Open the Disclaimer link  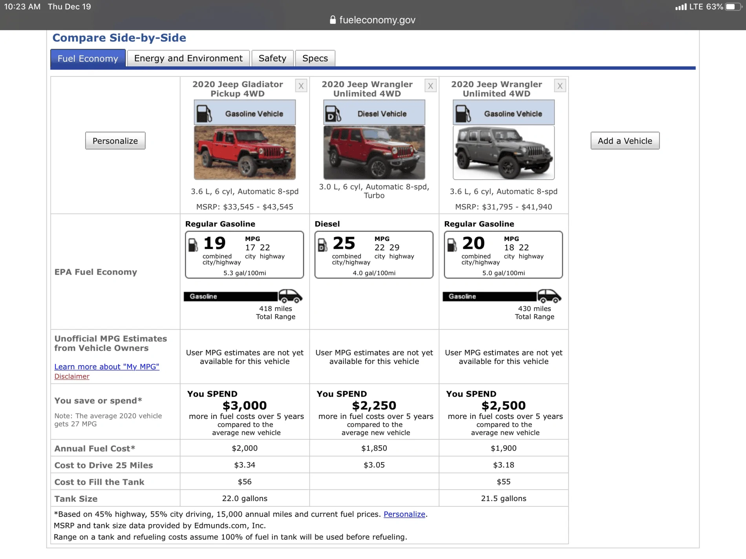click(x=72, y=377)
